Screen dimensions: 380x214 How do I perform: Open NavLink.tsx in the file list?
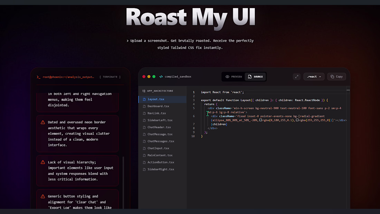coord(162,113)
